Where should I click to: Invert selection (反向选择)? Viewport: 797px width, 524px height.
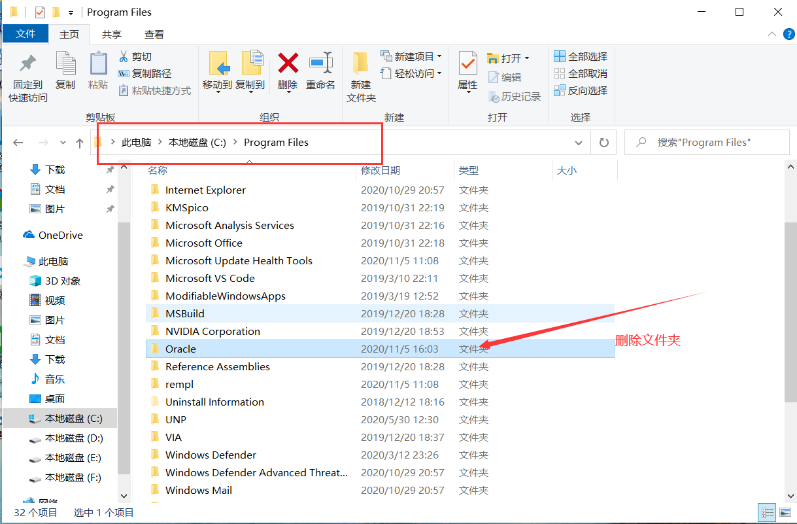581,91
